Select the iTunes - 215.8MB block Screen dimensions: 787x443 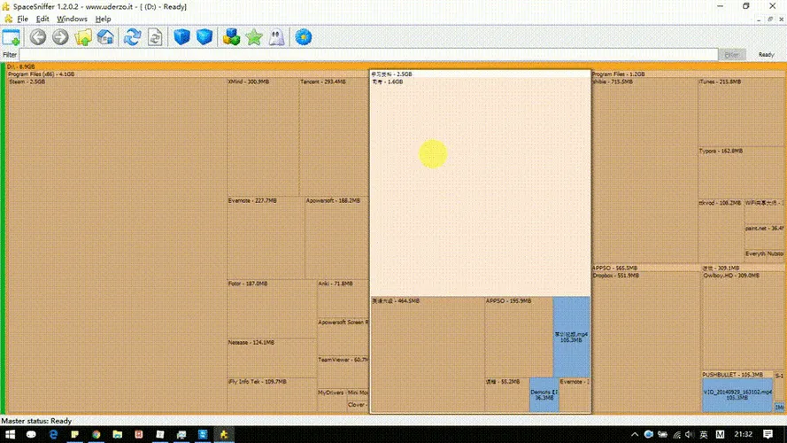click(x=741, y=112)
